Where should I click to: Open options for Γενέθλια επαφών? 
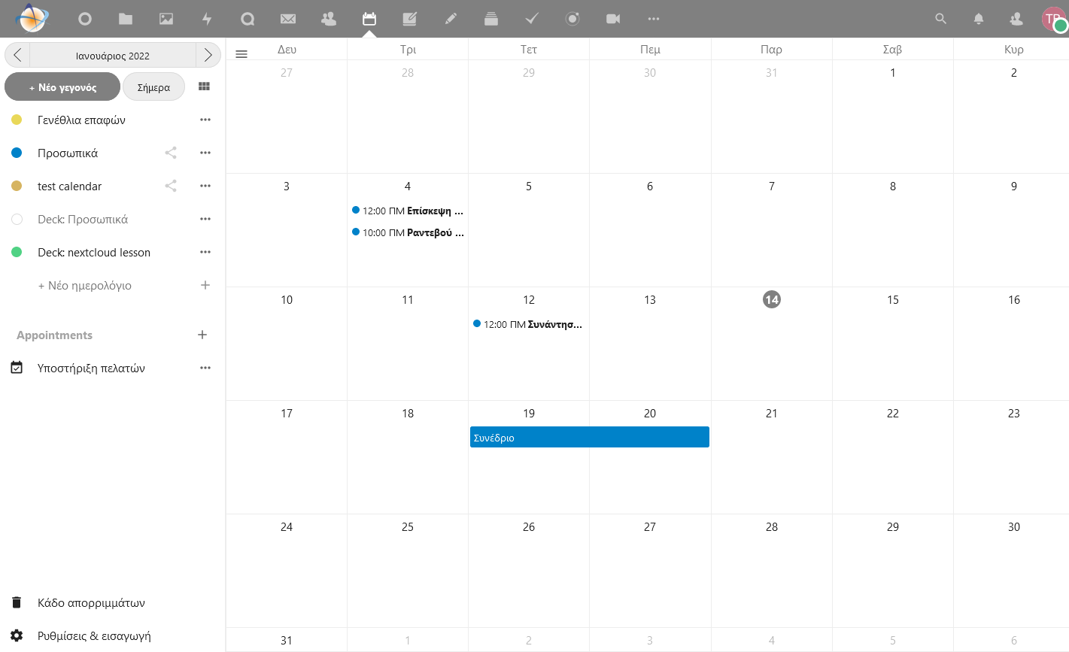click(205, 120)
